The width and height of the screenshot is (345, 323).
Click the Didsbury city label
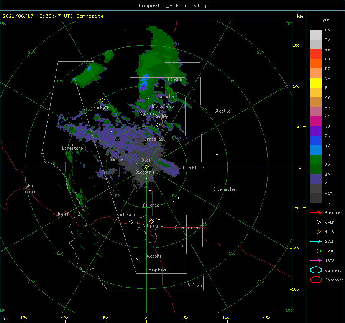coord(145,172)
